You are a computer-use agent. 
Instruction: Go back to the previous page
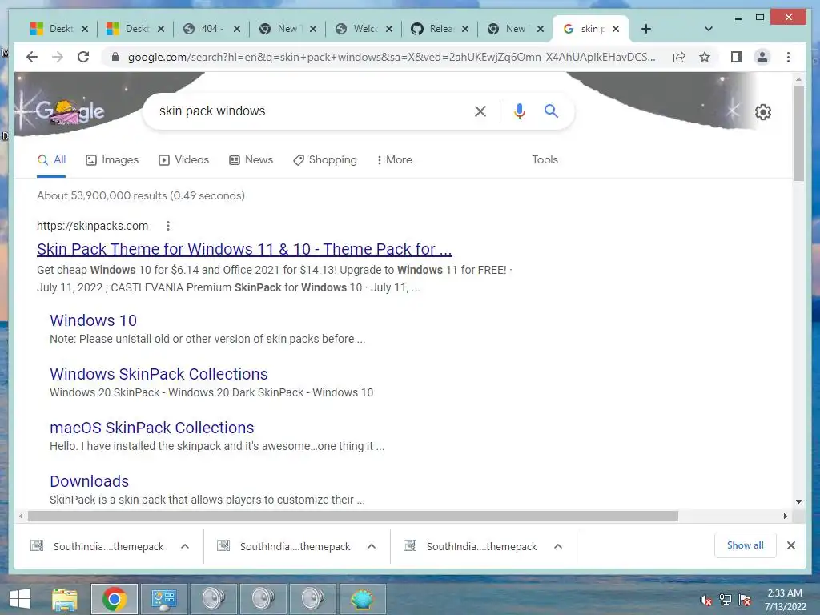click(x=32, y=57)
